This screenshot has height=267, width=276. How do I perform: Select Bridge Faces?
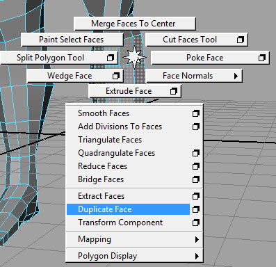pyautogui.click(x=128, y=179)
